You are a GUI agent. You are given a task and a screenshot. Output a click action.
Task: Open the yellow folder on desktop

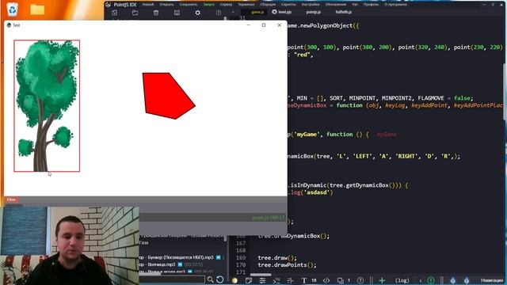[37, 9]
